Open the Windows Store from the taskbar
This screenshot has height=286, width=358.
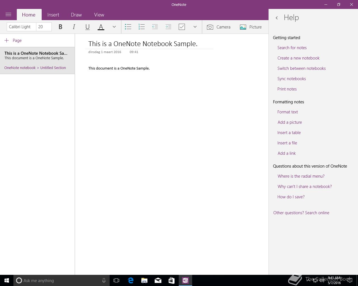171,280
